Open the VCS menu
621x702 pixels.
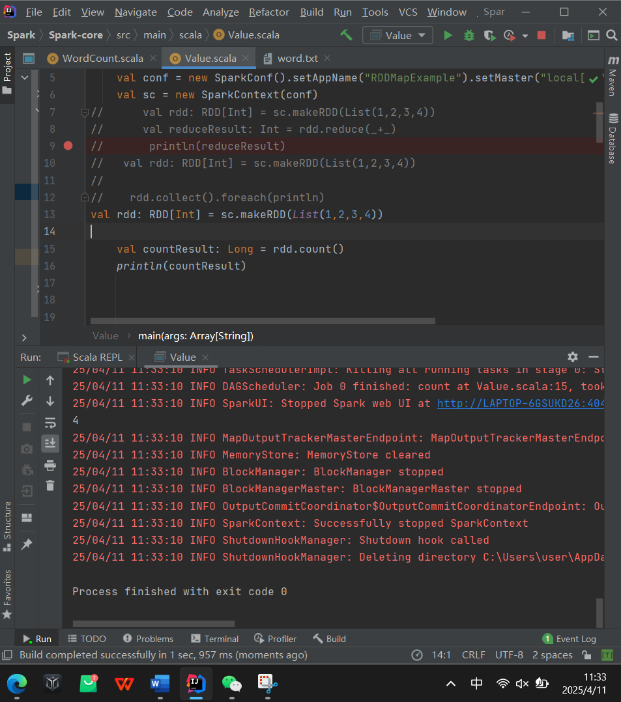tap(408, 12)
